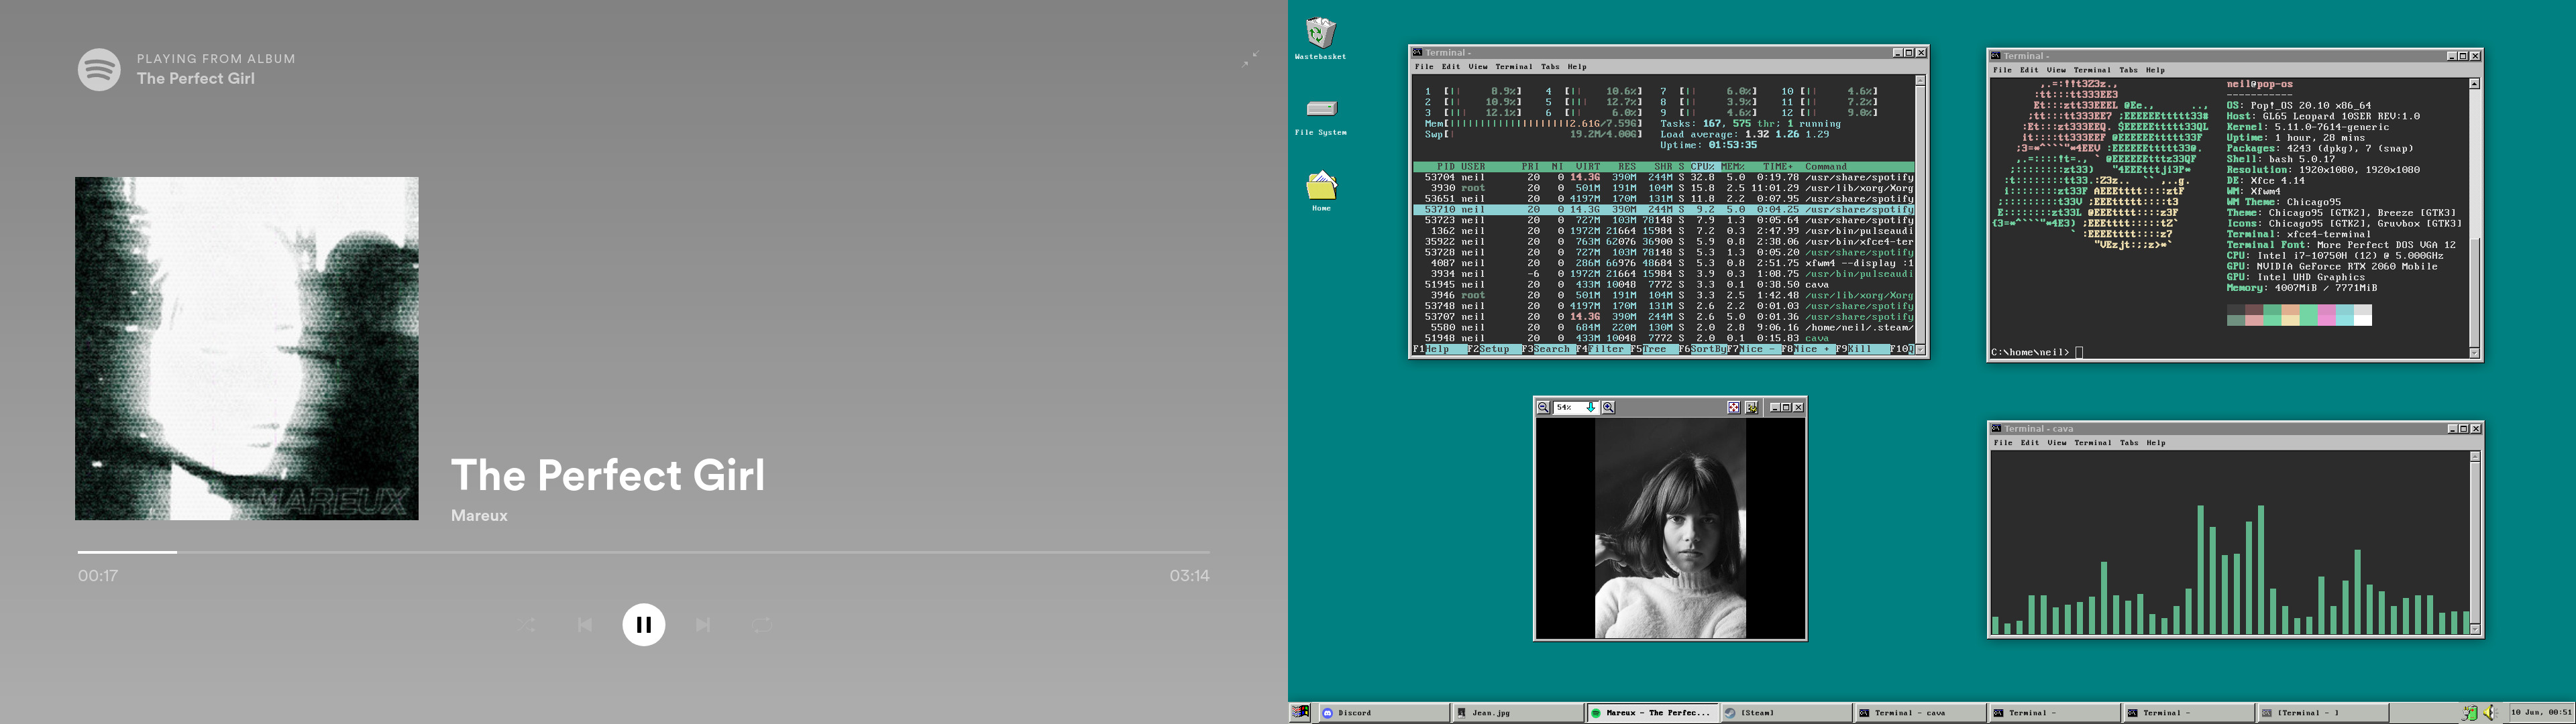Enable shuffle playback in Spotify
2576x724 pixels.
point(527,624)
